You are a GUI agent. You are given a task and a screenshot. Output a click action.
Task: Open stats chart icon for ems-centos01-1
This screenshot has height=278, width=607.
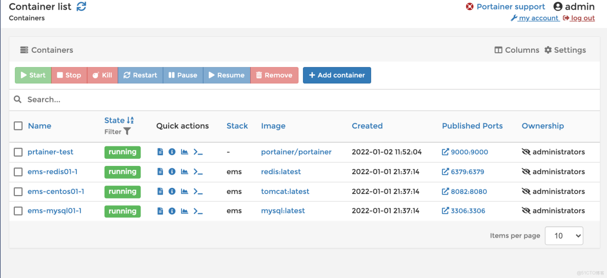tap(185, 191)
